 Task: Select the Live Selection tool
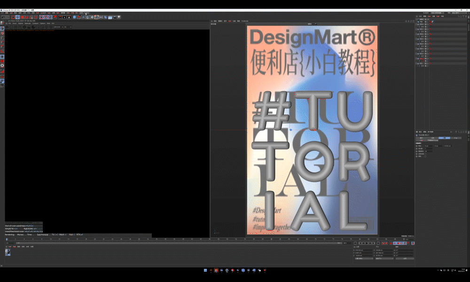[13, 17]
